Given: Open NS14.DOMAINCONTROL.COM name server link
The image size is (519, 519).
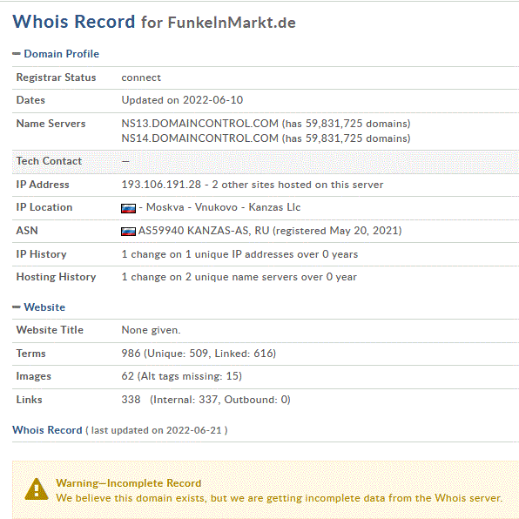Looking at the screenshot, I should coord(200,138).
